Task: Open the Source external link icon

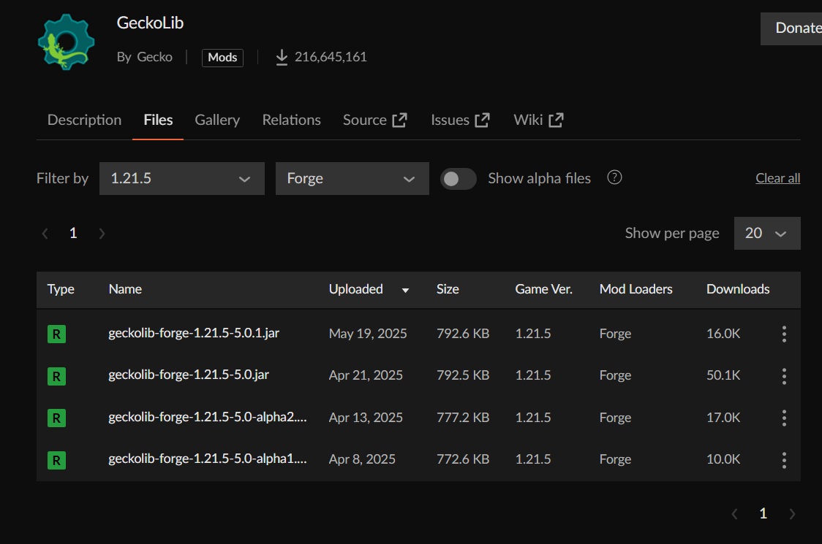Action: [399, 120]
